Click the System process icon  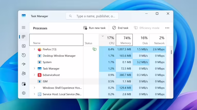[40, 62]
